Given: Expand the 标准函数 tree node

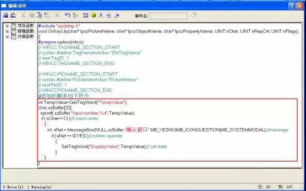Looking at the screenshot, I should 7,31.
